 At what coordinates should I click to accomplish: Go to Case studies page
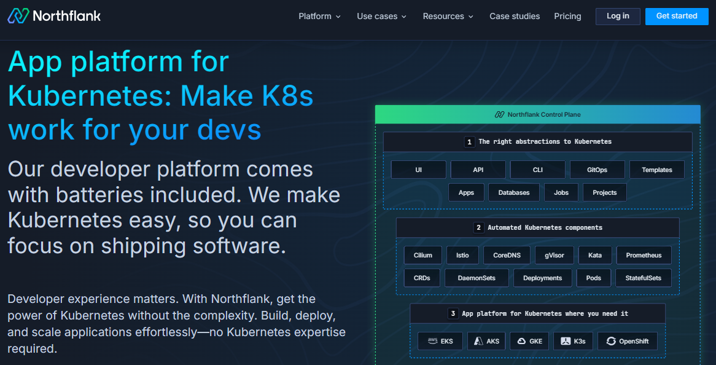(515, 16)
